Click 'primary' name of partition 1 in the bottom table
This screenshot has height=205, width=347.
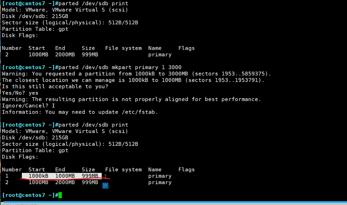(x=160, y=176)
